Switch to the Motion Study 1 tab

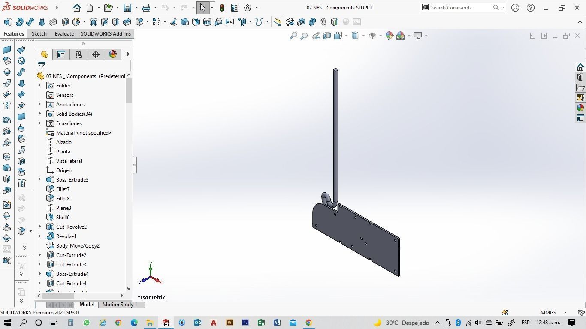pos(120,305)
